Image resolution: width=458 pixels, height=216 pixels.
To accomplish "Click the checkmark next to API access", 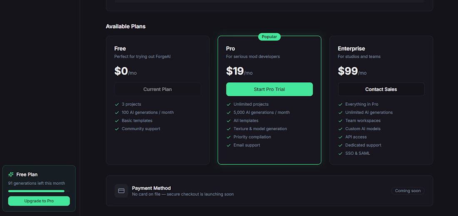I will point(340,137).
